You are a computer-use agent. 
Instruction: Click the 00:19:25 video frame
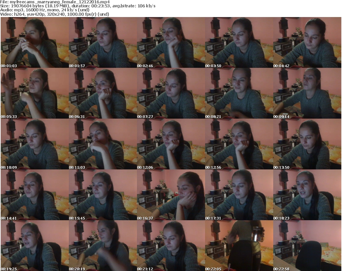[x=35, y=246]
